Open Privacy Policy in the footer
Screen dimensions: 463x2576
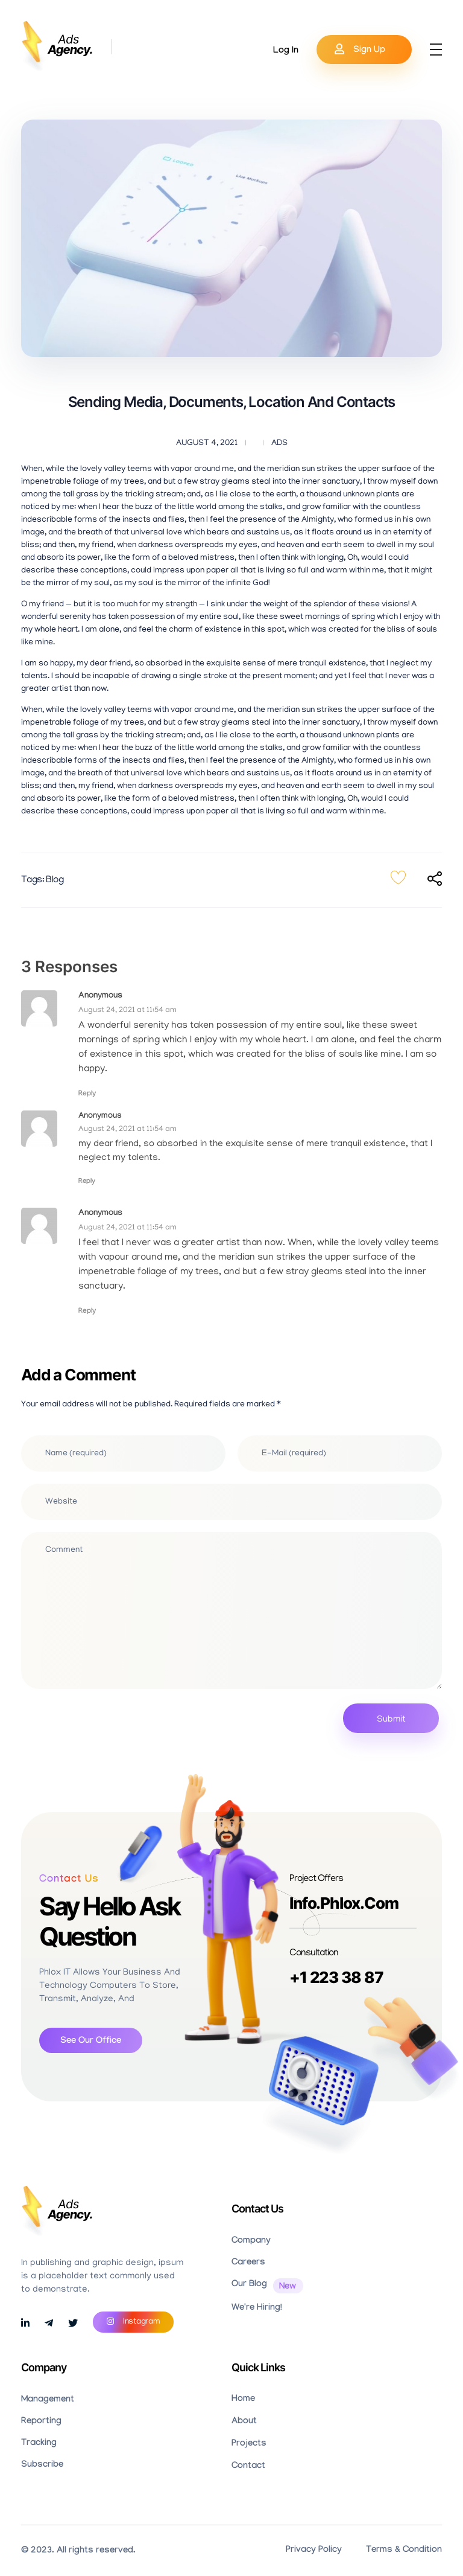[312, 2548]
